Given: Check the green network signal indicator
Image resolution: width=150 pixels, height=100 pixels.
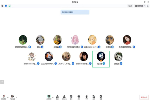Looking at the screenshot, I should coord(9,6).
